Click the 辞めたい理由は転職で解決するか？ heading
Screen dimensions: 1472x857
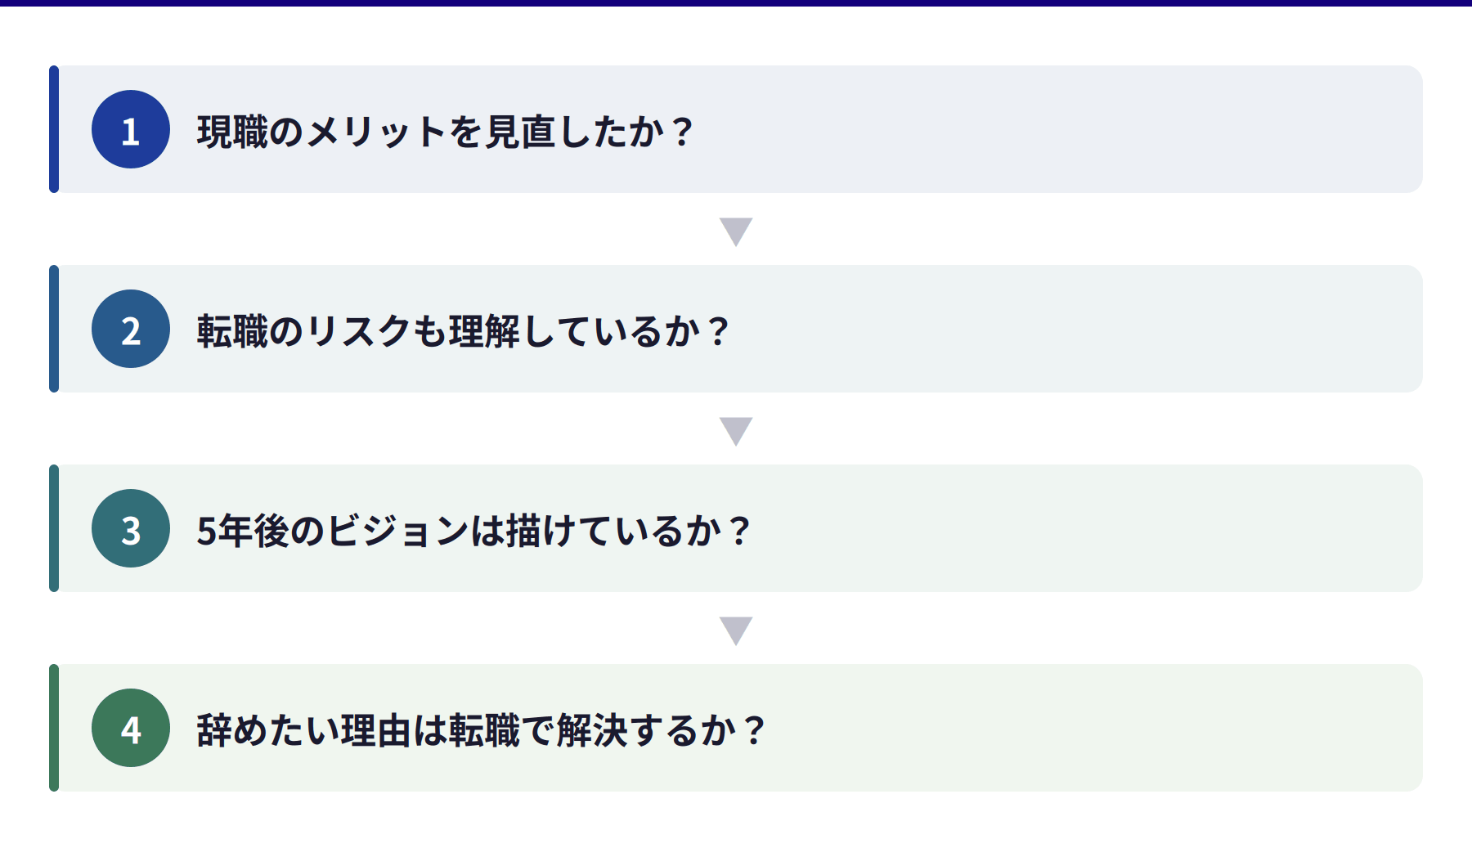click(482, 729)
